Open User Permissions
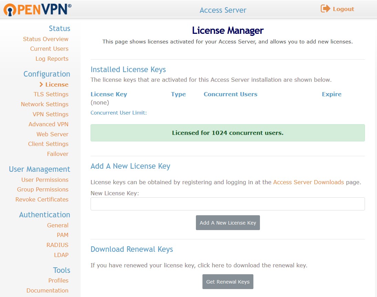The image size is (377, 297). tap(45, 180)
